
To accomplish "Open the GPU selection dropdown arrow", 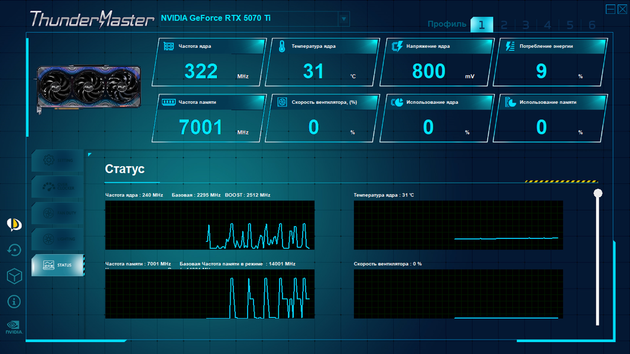I will (344, 19).
